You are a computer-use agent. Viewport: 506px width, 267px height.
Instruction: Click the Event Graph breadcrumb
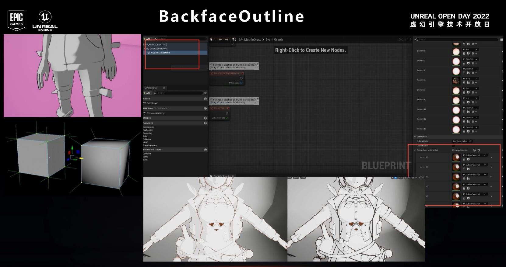click(x=274, y=40)
